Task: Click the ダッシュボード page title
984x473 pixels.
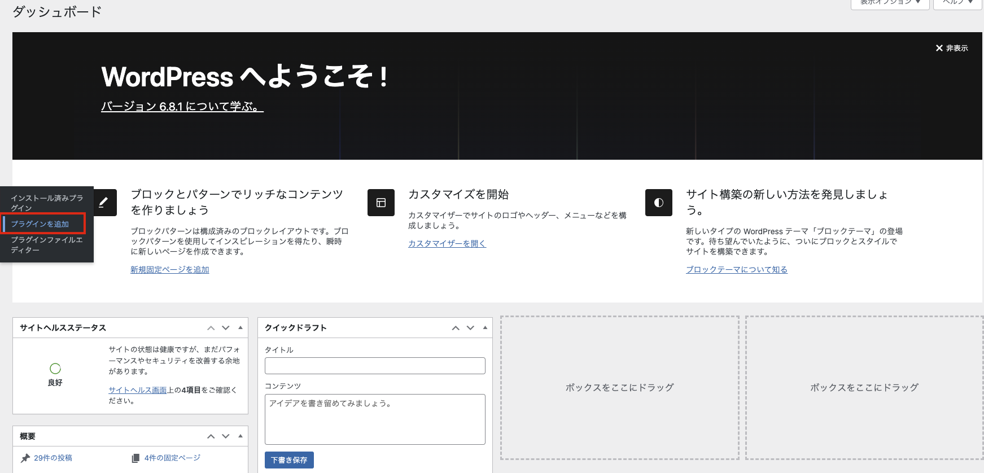Action: click(x=57, y=11)
